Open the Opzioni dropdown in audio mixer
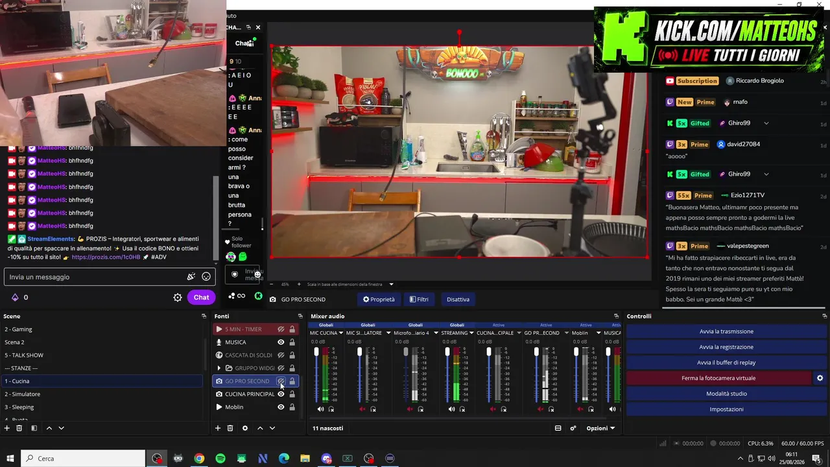The image size is (830, 467). 600,428
